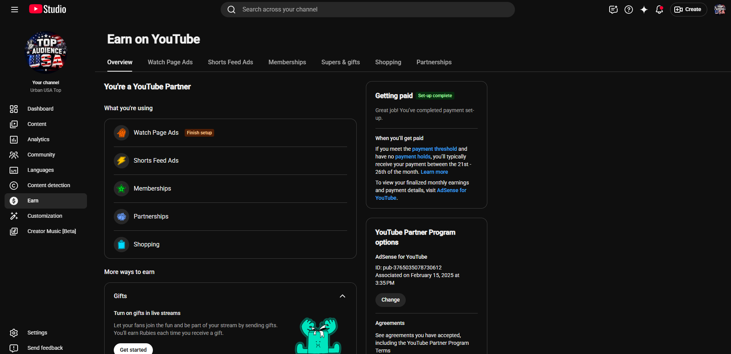
Task: Focus the channel search field
Action: [368, 10]
